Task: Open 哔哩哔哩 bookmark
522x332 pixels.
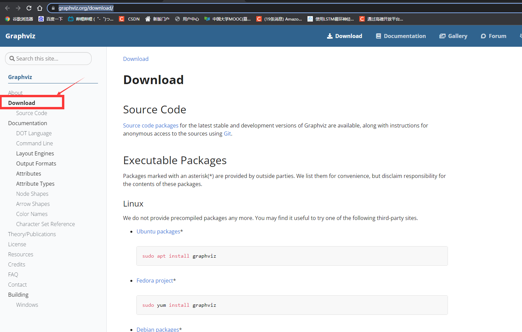Action: (91, 19)
